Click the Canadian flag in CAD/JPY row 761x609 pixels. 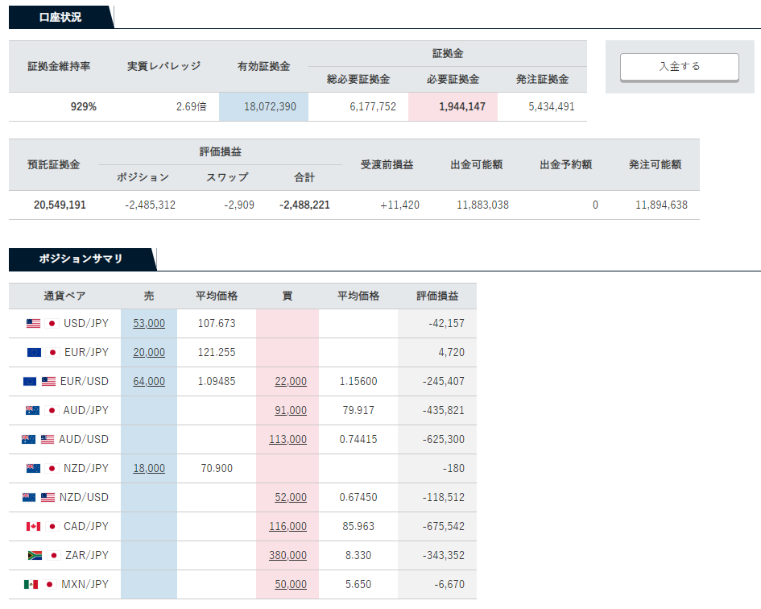pyautogui.click(x=33, y=526)
